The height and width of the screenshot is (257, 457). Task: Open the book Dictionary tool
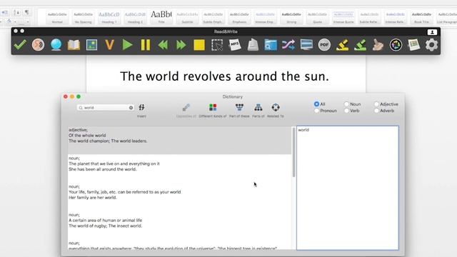point(74,45)
